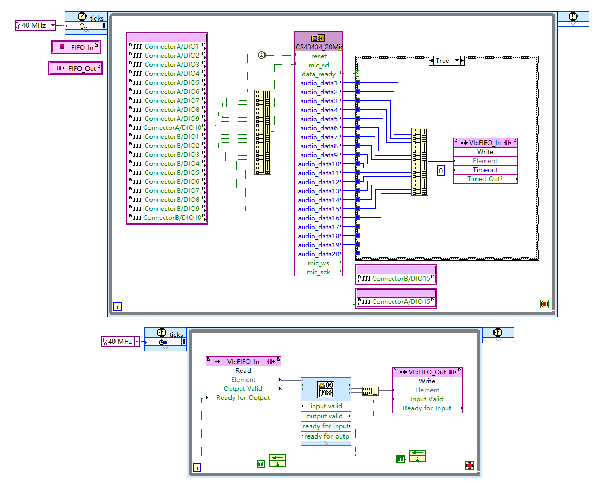Image resolution: width=600 pixels, height=483 pixels.
Task: Click the FFT function block icon
Action: tap(326, 389)
